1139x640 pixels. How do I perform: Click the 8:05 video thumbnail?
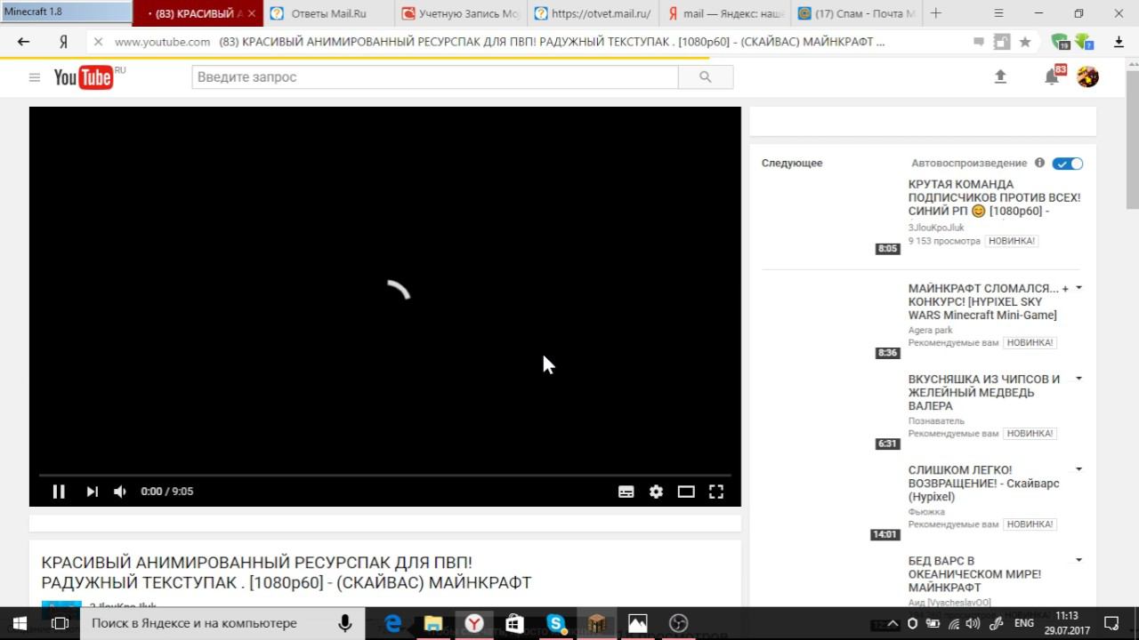click(x=831, y=217)
